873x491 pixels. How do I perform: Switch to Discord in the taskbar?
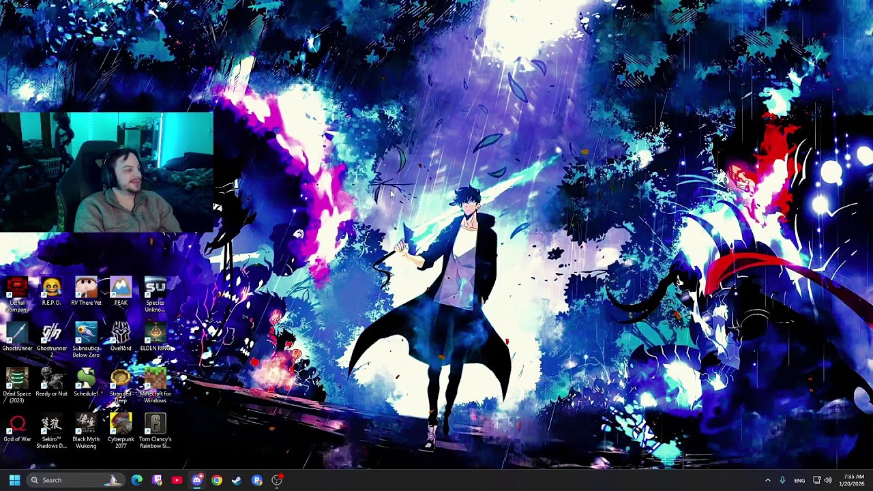pos(196,480)
